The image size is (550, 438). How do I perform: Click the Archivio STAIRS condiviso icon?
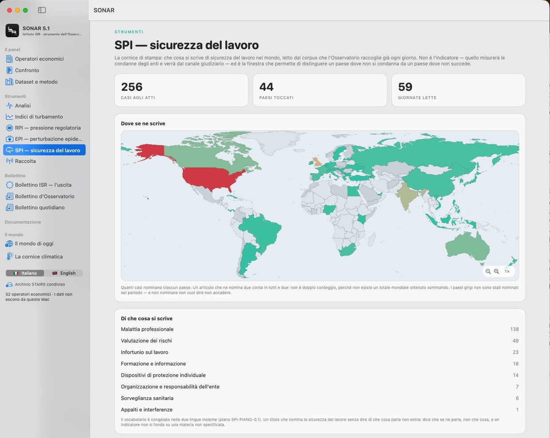pos(9,285)
